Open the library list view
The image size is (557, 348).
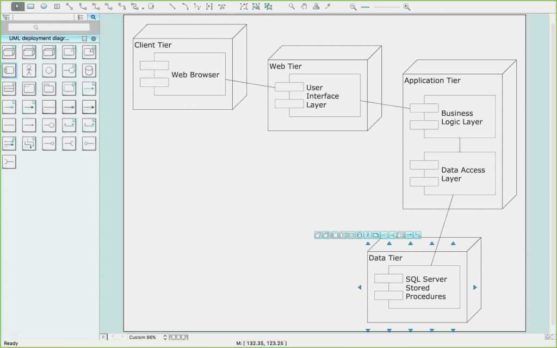(x=81, y=17)
